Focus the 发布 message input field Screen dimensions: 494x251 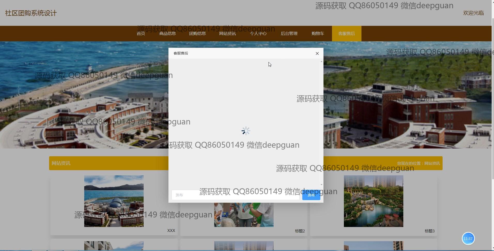(x=235, y=195)
